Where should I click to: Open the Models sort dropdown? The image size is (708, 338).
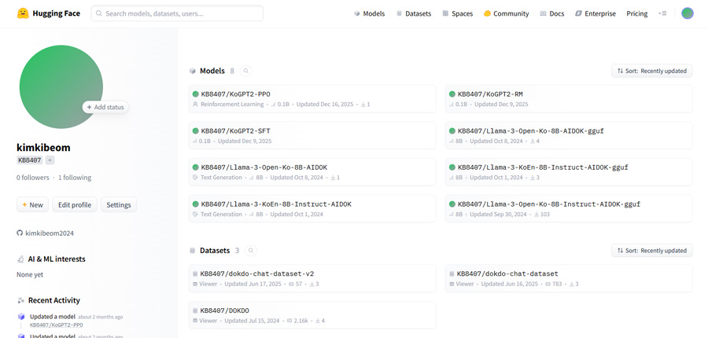pyautogui.click(x=651, y=71)
